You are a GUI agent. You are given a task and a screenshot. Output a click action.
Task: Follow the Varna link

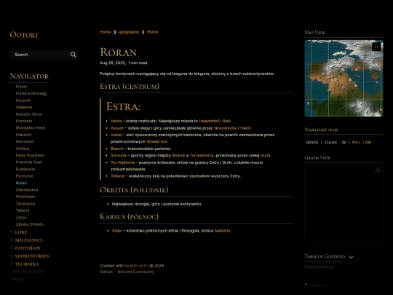pos(116,121)
